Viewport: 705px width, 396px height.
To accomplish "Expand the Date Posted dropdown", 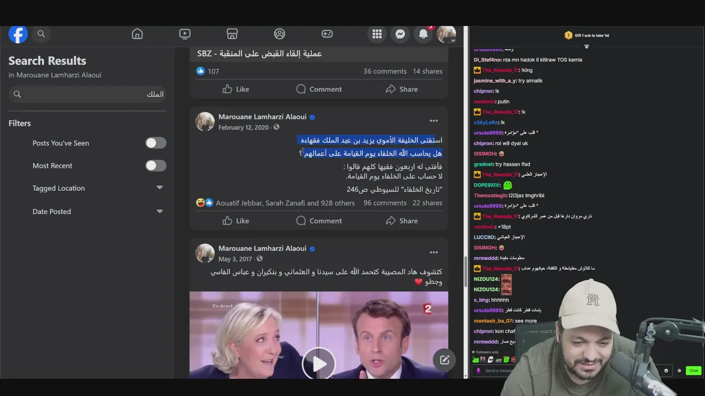I will [x=160, y=211].
